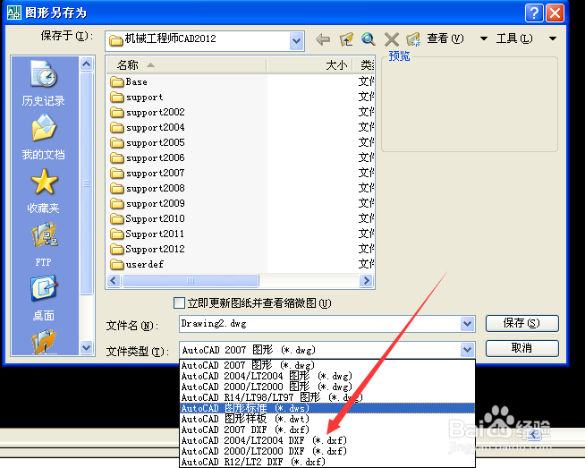This screenshot has width=585, height=468.
Task: Choose AutoCAD R14/LT98/LT97 图形 option
Action: coord(327,397)
